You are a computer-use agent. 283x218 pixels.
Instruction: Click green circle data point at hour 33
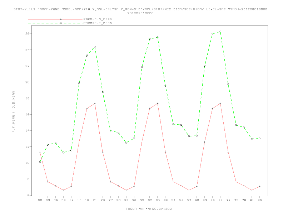click(x=126, y=142)
